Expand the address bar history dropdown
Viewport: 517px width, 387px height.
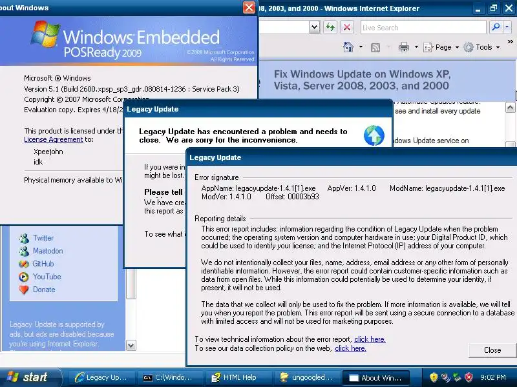pyautogui.click(x=315, y=27)
